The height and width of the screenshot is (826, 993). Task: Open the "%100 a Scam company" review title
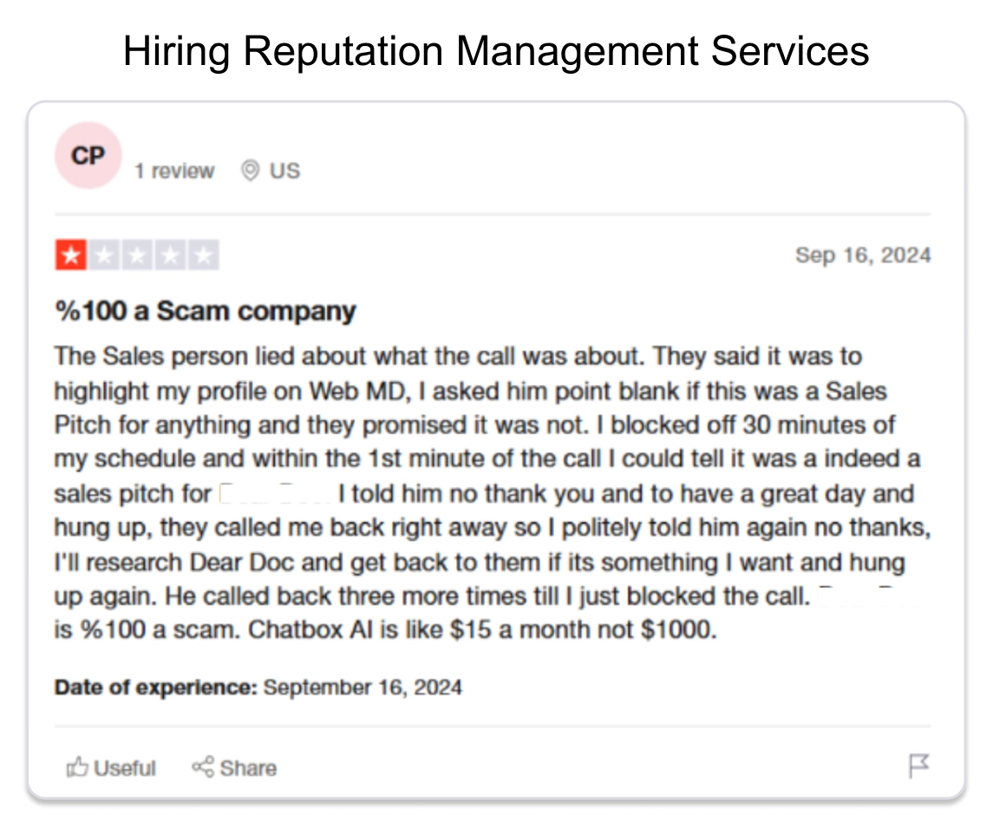pyautogui.click(x=206, y=311)
